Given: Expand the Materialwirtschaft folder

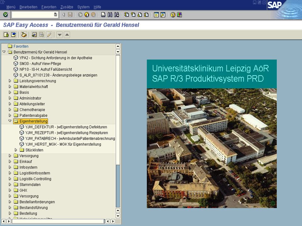Looking at the screenshot, I should (x=10, y=87).
